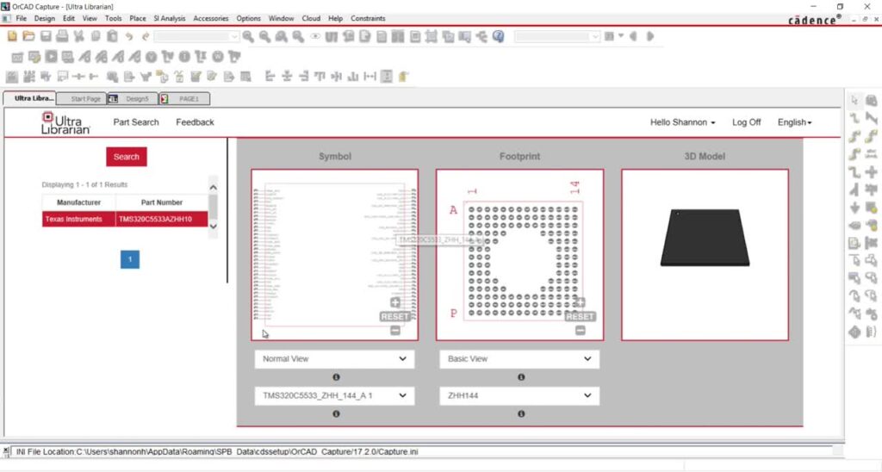Viewport: 882px width, 472px height.
Task: Click RESET on the Footprint preview
Action: click(x=580, y=317)
